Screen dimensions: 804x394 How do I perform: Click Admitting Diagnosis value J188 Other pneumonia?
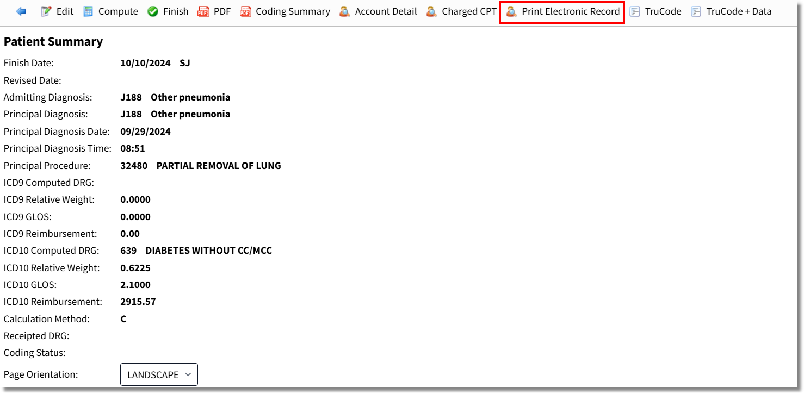(175, 97)
